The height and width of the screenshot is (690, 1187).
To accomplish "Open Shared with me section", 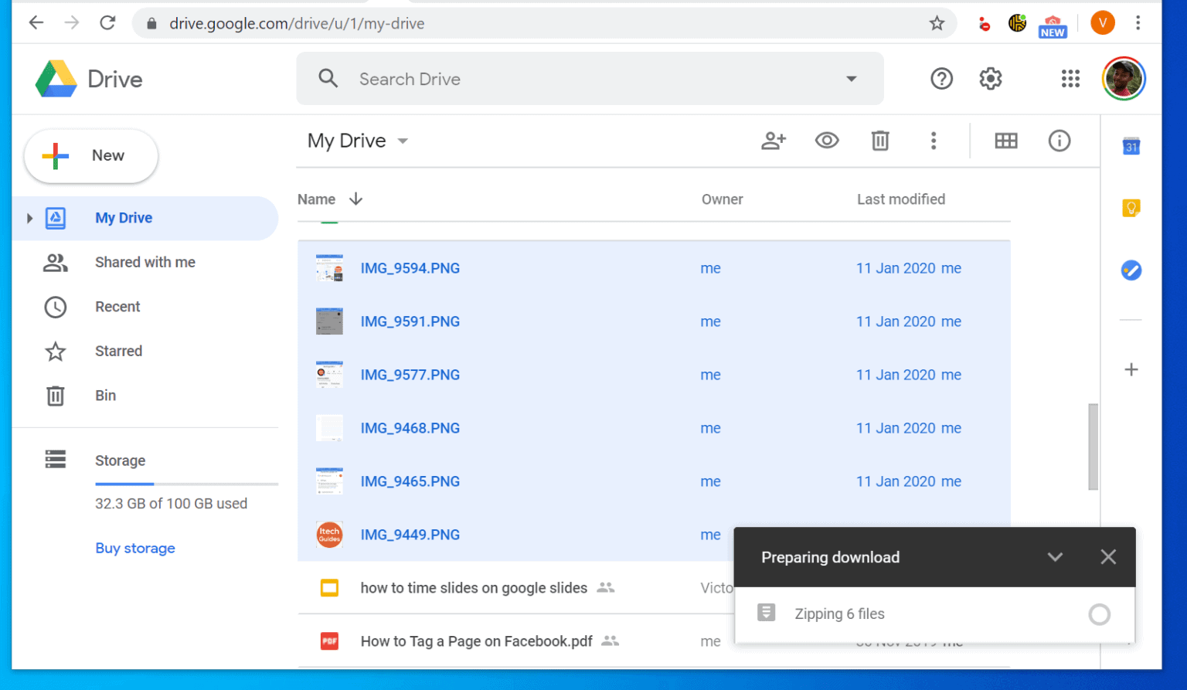I will click(x=145, y=262).
